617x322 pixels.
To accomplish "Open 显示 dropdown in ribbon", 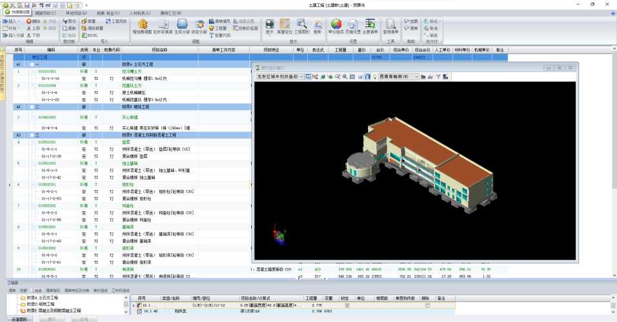I will pyautogui.click(x=270, y=26).
